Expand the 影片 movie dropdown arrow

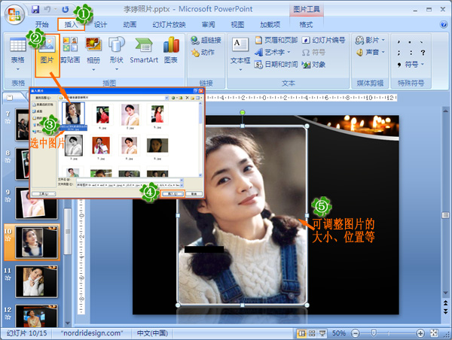click(x=383, y=40)
